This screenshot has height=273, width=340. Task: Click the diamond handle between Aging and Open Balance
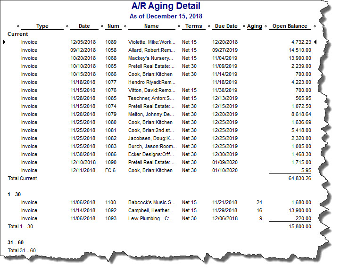pyautogui.click(x=266, y=26)
